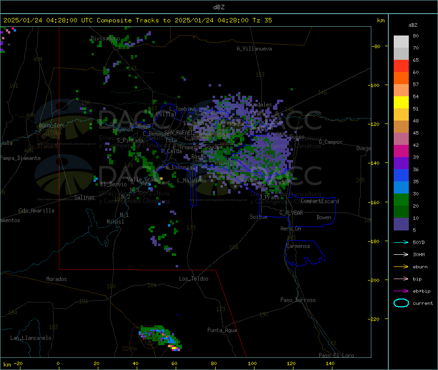Click the 60 dBZ red color swatch

coord(401,66)
